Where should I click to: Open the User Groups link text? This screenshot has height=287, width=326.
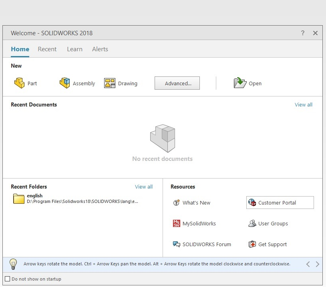(x=273, y=224)
